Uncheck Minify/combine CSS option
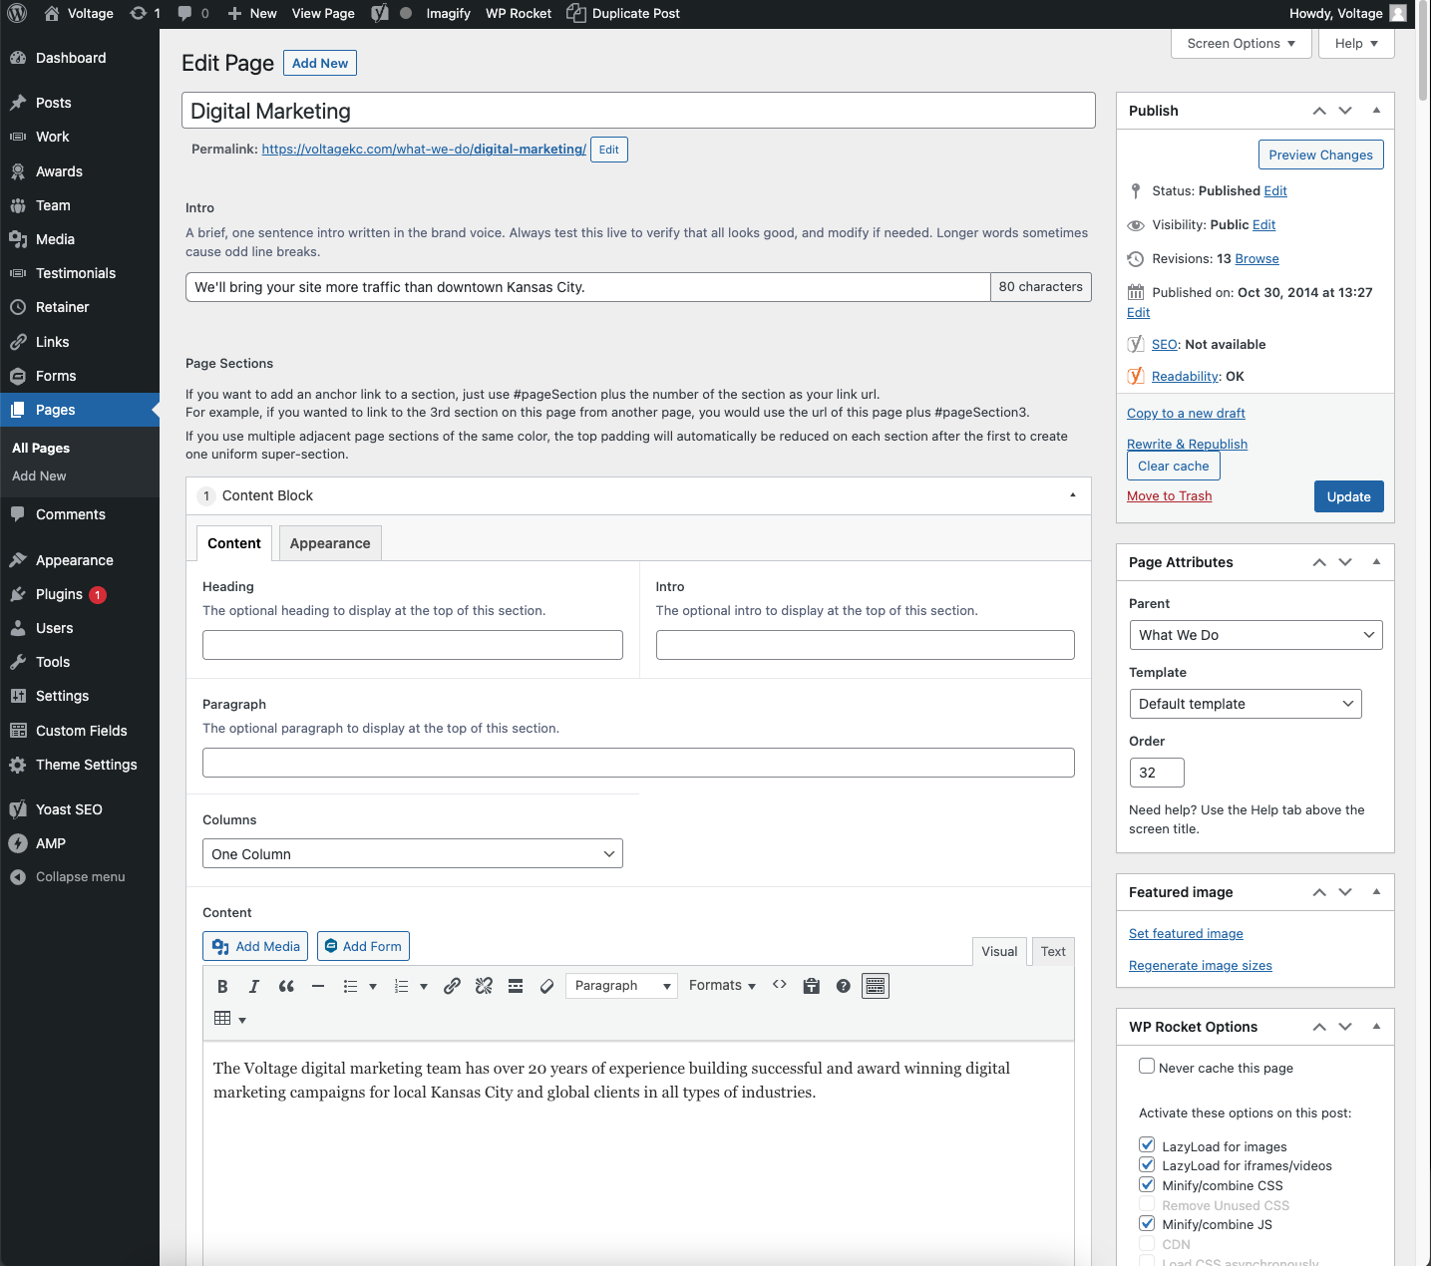 [x=1146, y=1184]
